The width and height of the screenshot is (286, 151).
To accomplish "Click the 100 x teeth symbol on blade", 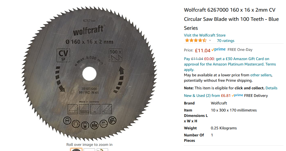I will [x=115, y=55].
